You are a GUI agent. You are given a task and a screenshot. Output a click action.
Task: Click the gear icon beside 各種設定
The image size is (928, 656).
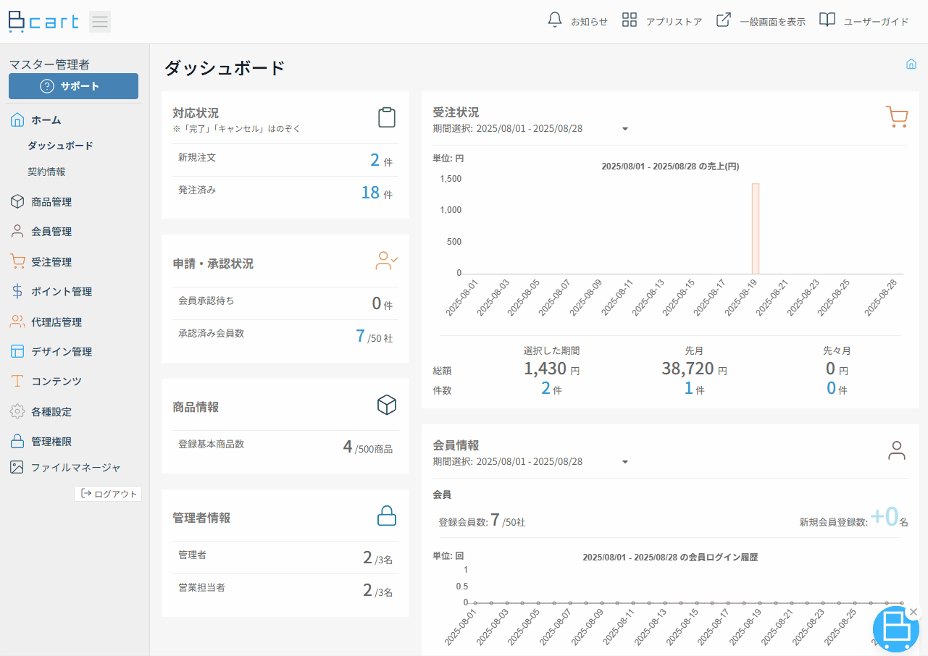point(17,411)
